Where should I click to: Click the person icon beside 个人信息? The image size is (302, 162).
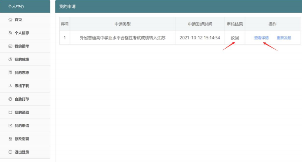tap(10, 33)
